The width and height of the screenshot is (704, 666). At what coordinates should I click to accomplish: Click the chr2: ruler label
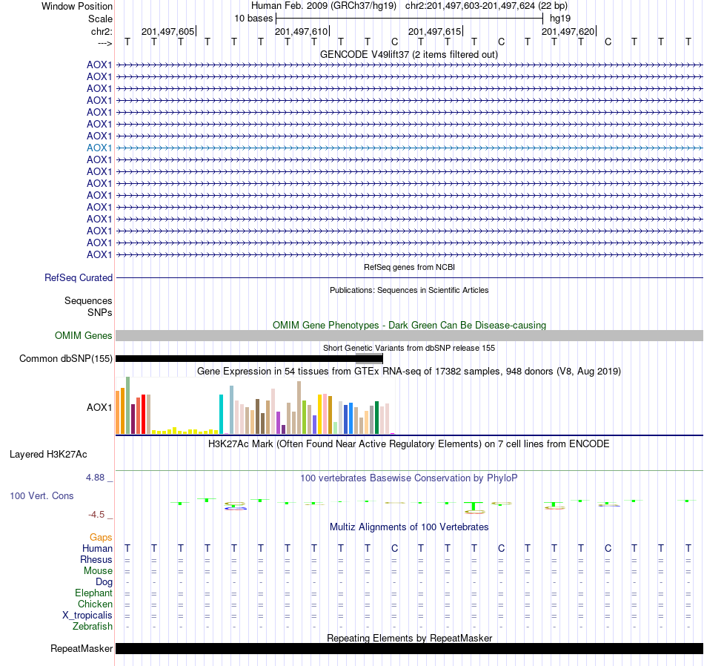point(102,31)
